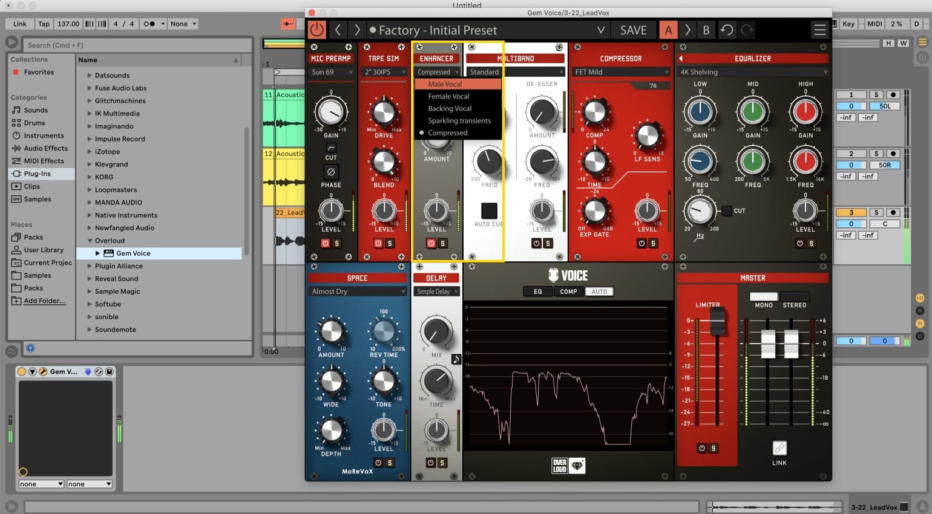Select the B comparison slot

706,30
